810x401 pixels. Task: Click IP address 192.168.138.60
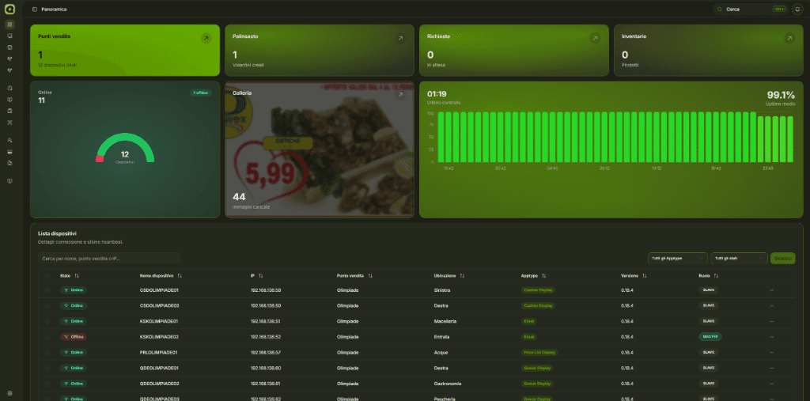pyautogui.click(x=266, y=368)
